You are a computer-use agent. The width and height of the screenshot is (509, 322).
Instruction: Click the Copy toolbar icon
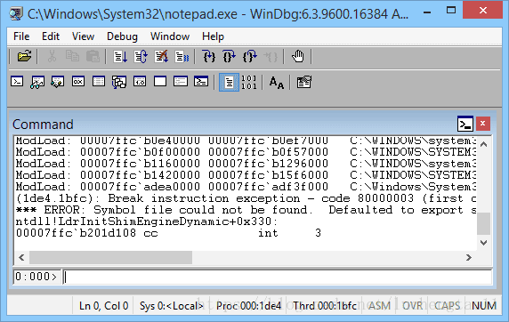tap(72, 56)
